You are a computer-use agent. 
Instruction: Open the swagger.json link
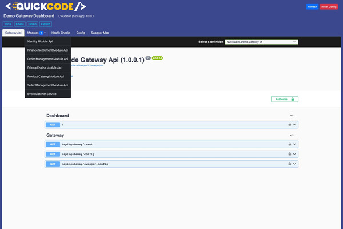(x=87, y=65)
